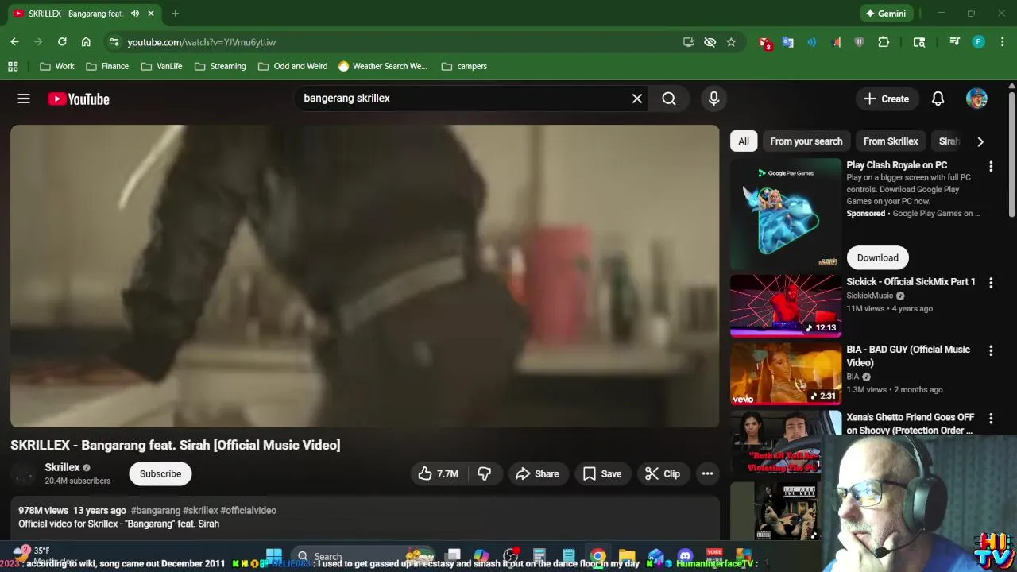Like the video (7.7M)
1017x572 pixels.
pyautogui.click(x=438, y=473)
